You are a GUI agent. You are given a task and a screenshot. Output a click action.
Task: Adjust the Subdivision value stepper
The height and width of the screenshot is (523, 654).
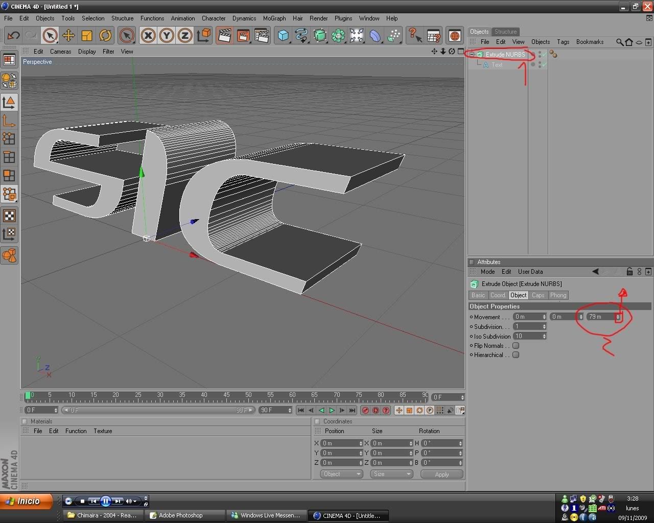pyautogui.click(x=544, y=326)
